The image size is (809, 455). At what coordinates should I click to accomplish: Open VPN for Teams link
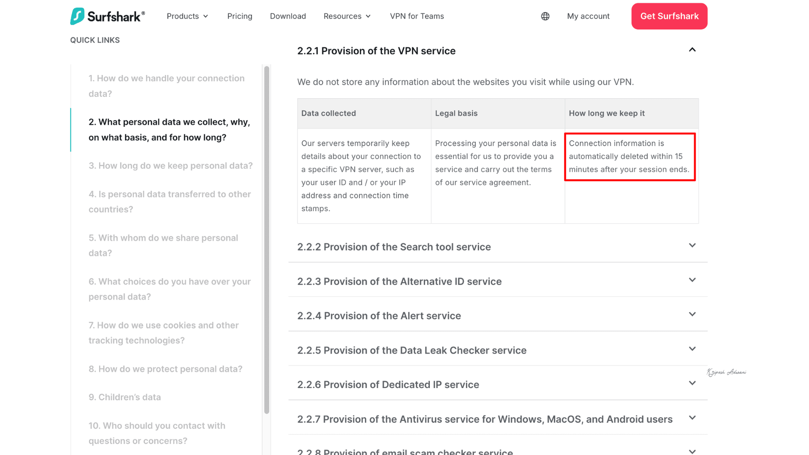[417, 16]
